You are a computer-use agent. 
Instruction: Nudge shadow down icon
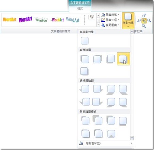click(144, 26)
